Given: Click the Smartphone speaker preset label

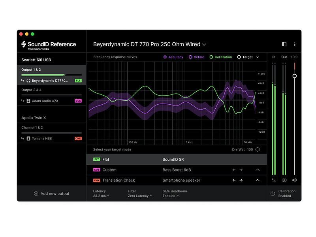Looking at the screenshot, I should tap(181, 180).
